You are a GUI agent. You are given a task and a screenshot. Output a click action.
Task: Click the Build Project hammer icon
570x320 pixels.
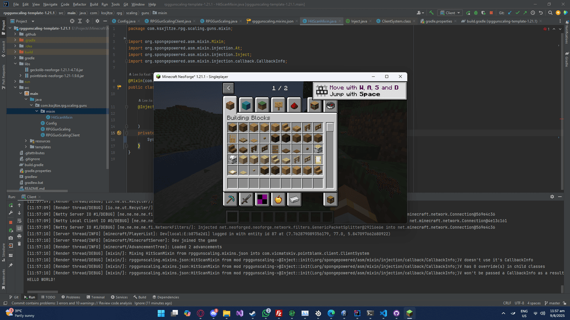(x=432, y=13)
